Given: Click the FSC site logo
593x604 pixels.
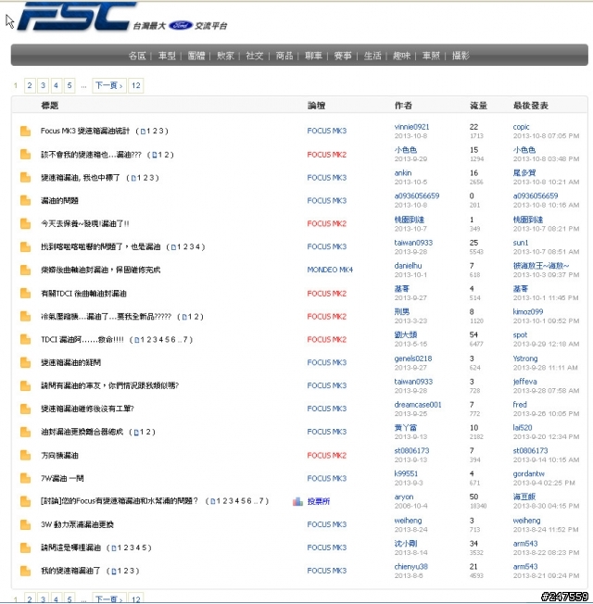Looking at the screenshot, I should [76, 16].
